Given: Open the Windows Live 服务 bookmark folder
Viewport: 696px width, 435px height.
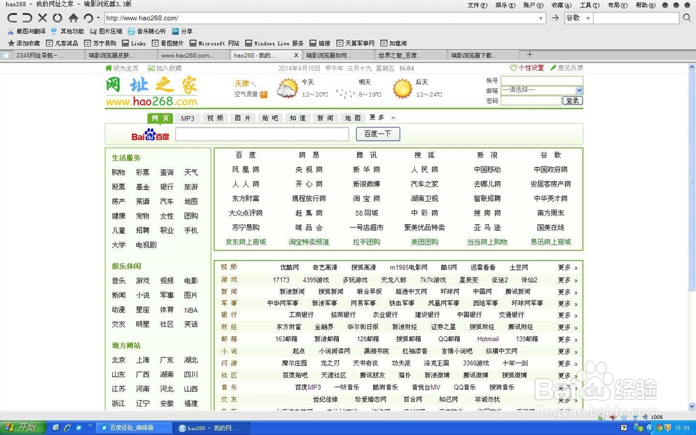Looking at the screenshot, I should [274, 43].
